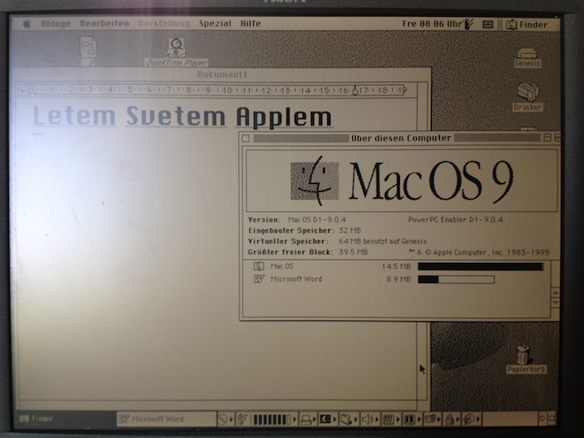584x438 pixels.
Task: Click the Finder face logo
Action: tap(315, 181)
